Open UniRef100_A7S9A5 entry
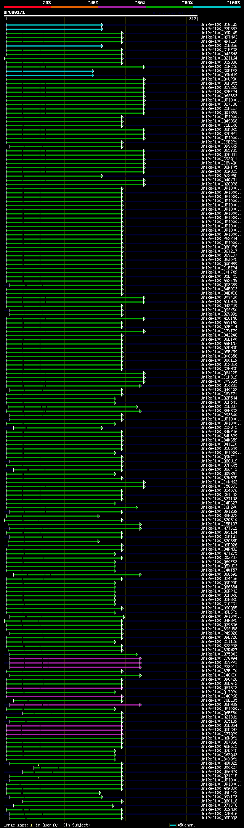244x828 pixels. point(219,176)
